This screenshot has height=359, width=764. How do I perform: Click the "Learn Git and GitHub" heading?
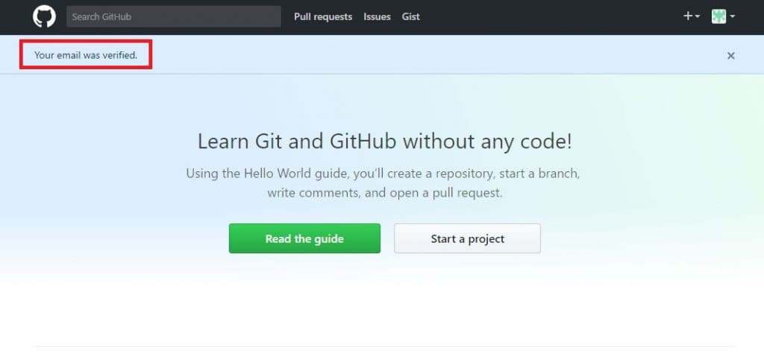(x=384, y=142)
